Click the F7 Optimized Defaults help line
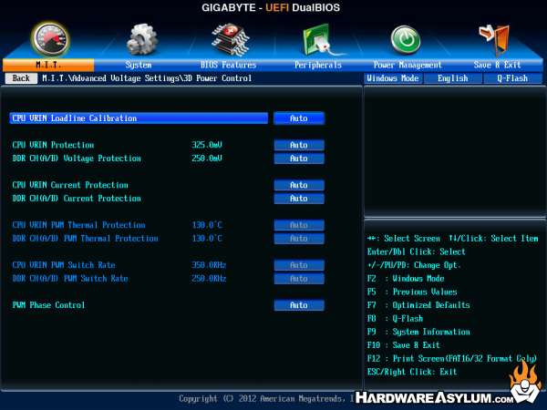 (418, 305)
